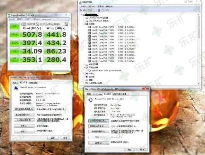
Task: Click the Device Manager vertical scrollbar thumb
Action: 198,27
